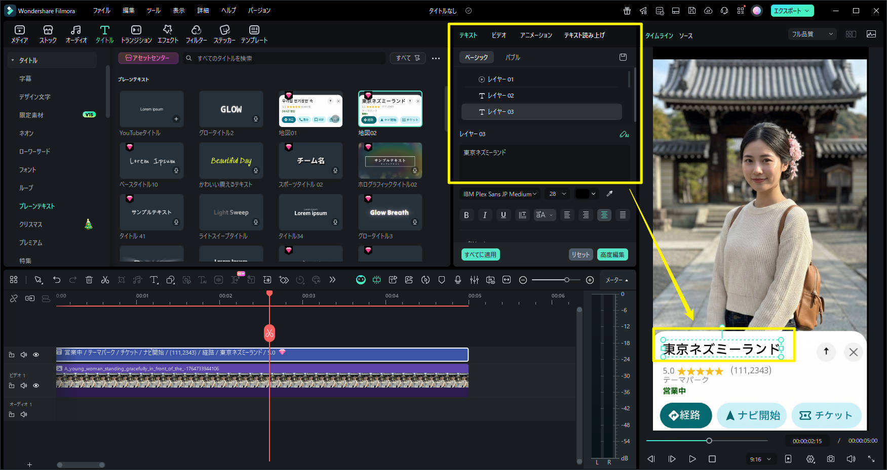887x470 pixels.
Task: Mute the audio track speaker icon
Action: coord(24,414)
